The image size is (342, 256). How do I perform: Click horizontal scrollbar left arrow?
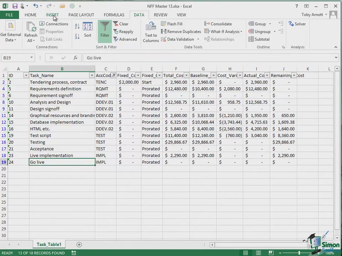tap(212, 245)
